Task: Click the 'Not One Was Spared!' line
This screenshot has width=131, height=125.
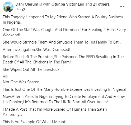Action: point(22,82)
